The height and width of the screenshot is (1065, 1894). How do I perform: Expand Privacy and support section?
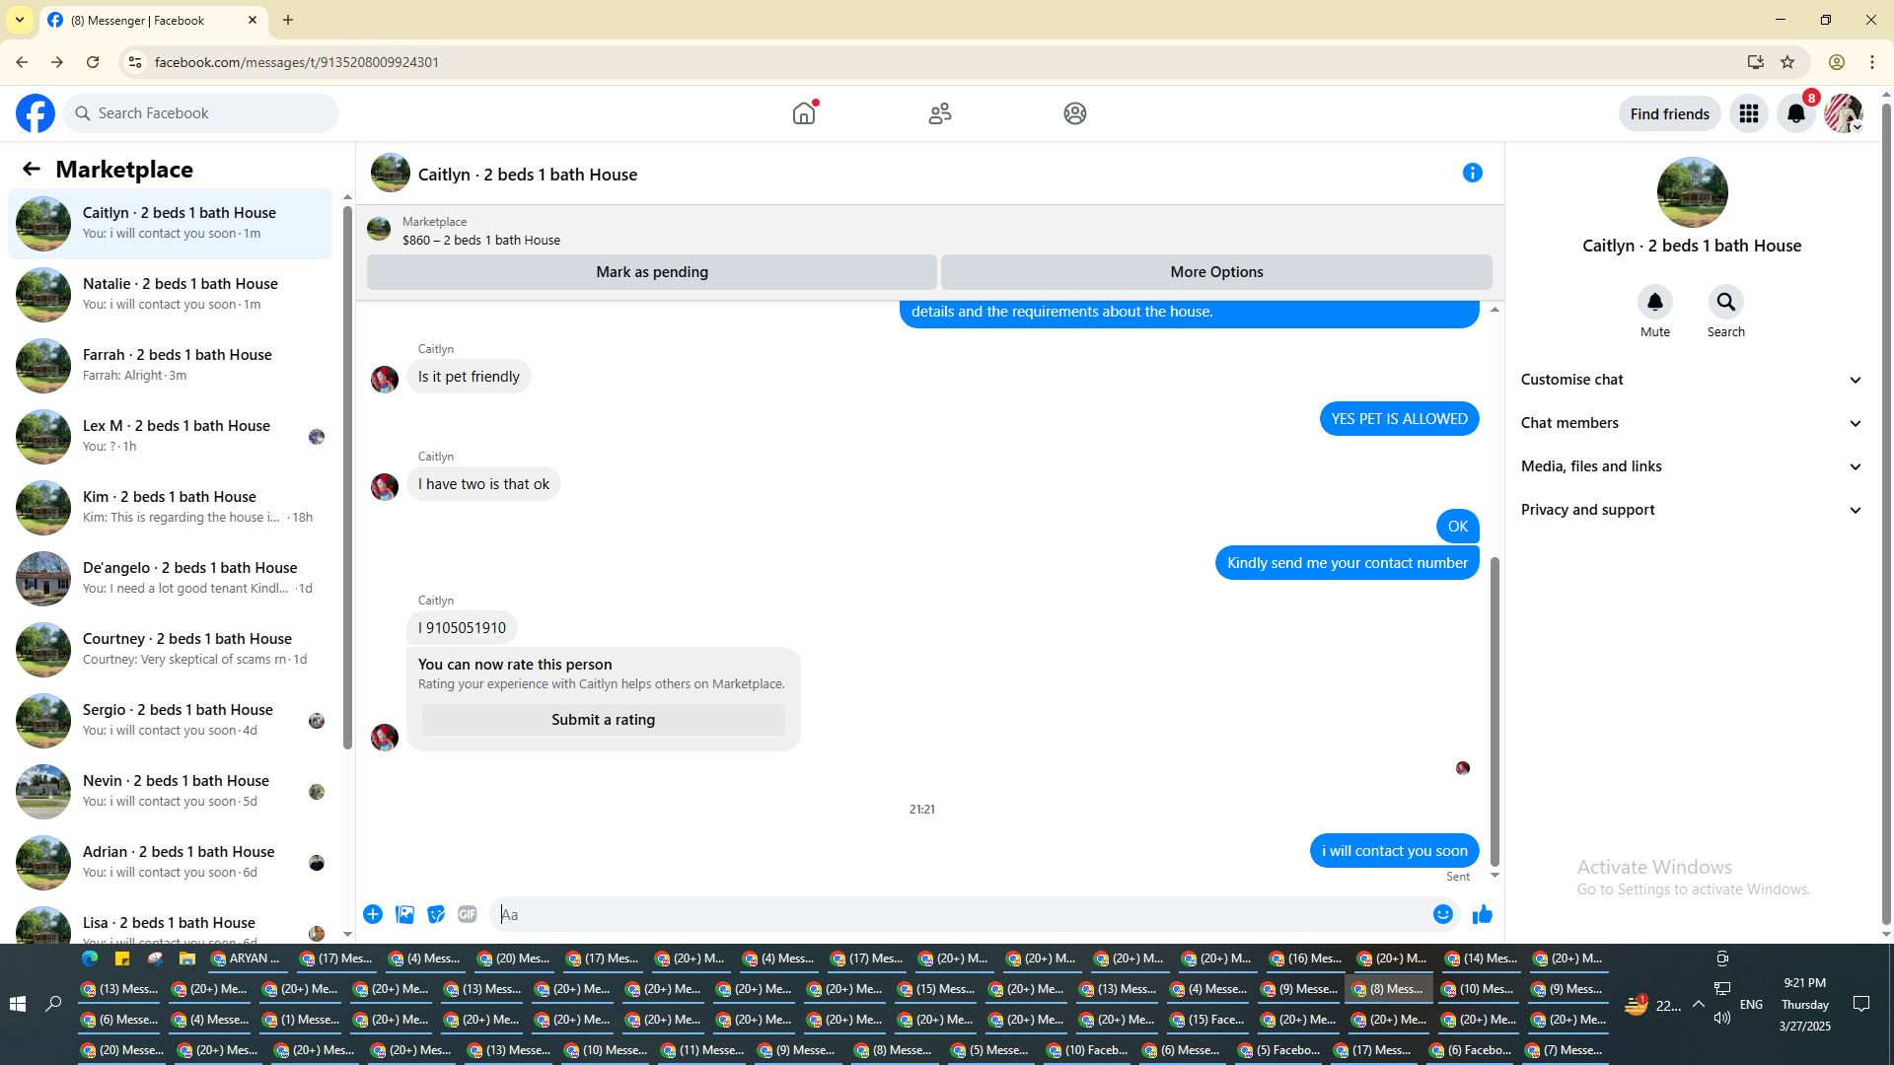tap(1692, 510)
